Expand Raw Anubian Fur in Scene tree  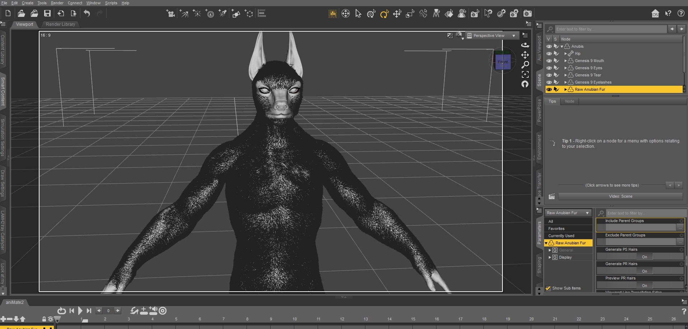[x=566, y=90]
